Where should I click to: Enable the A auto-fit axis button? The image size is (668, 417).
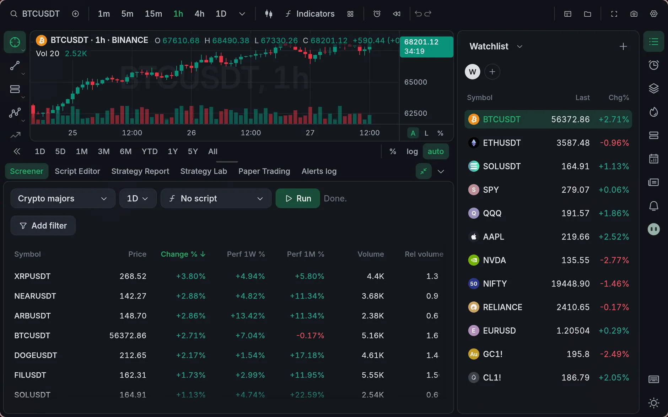tap(413, 133)
